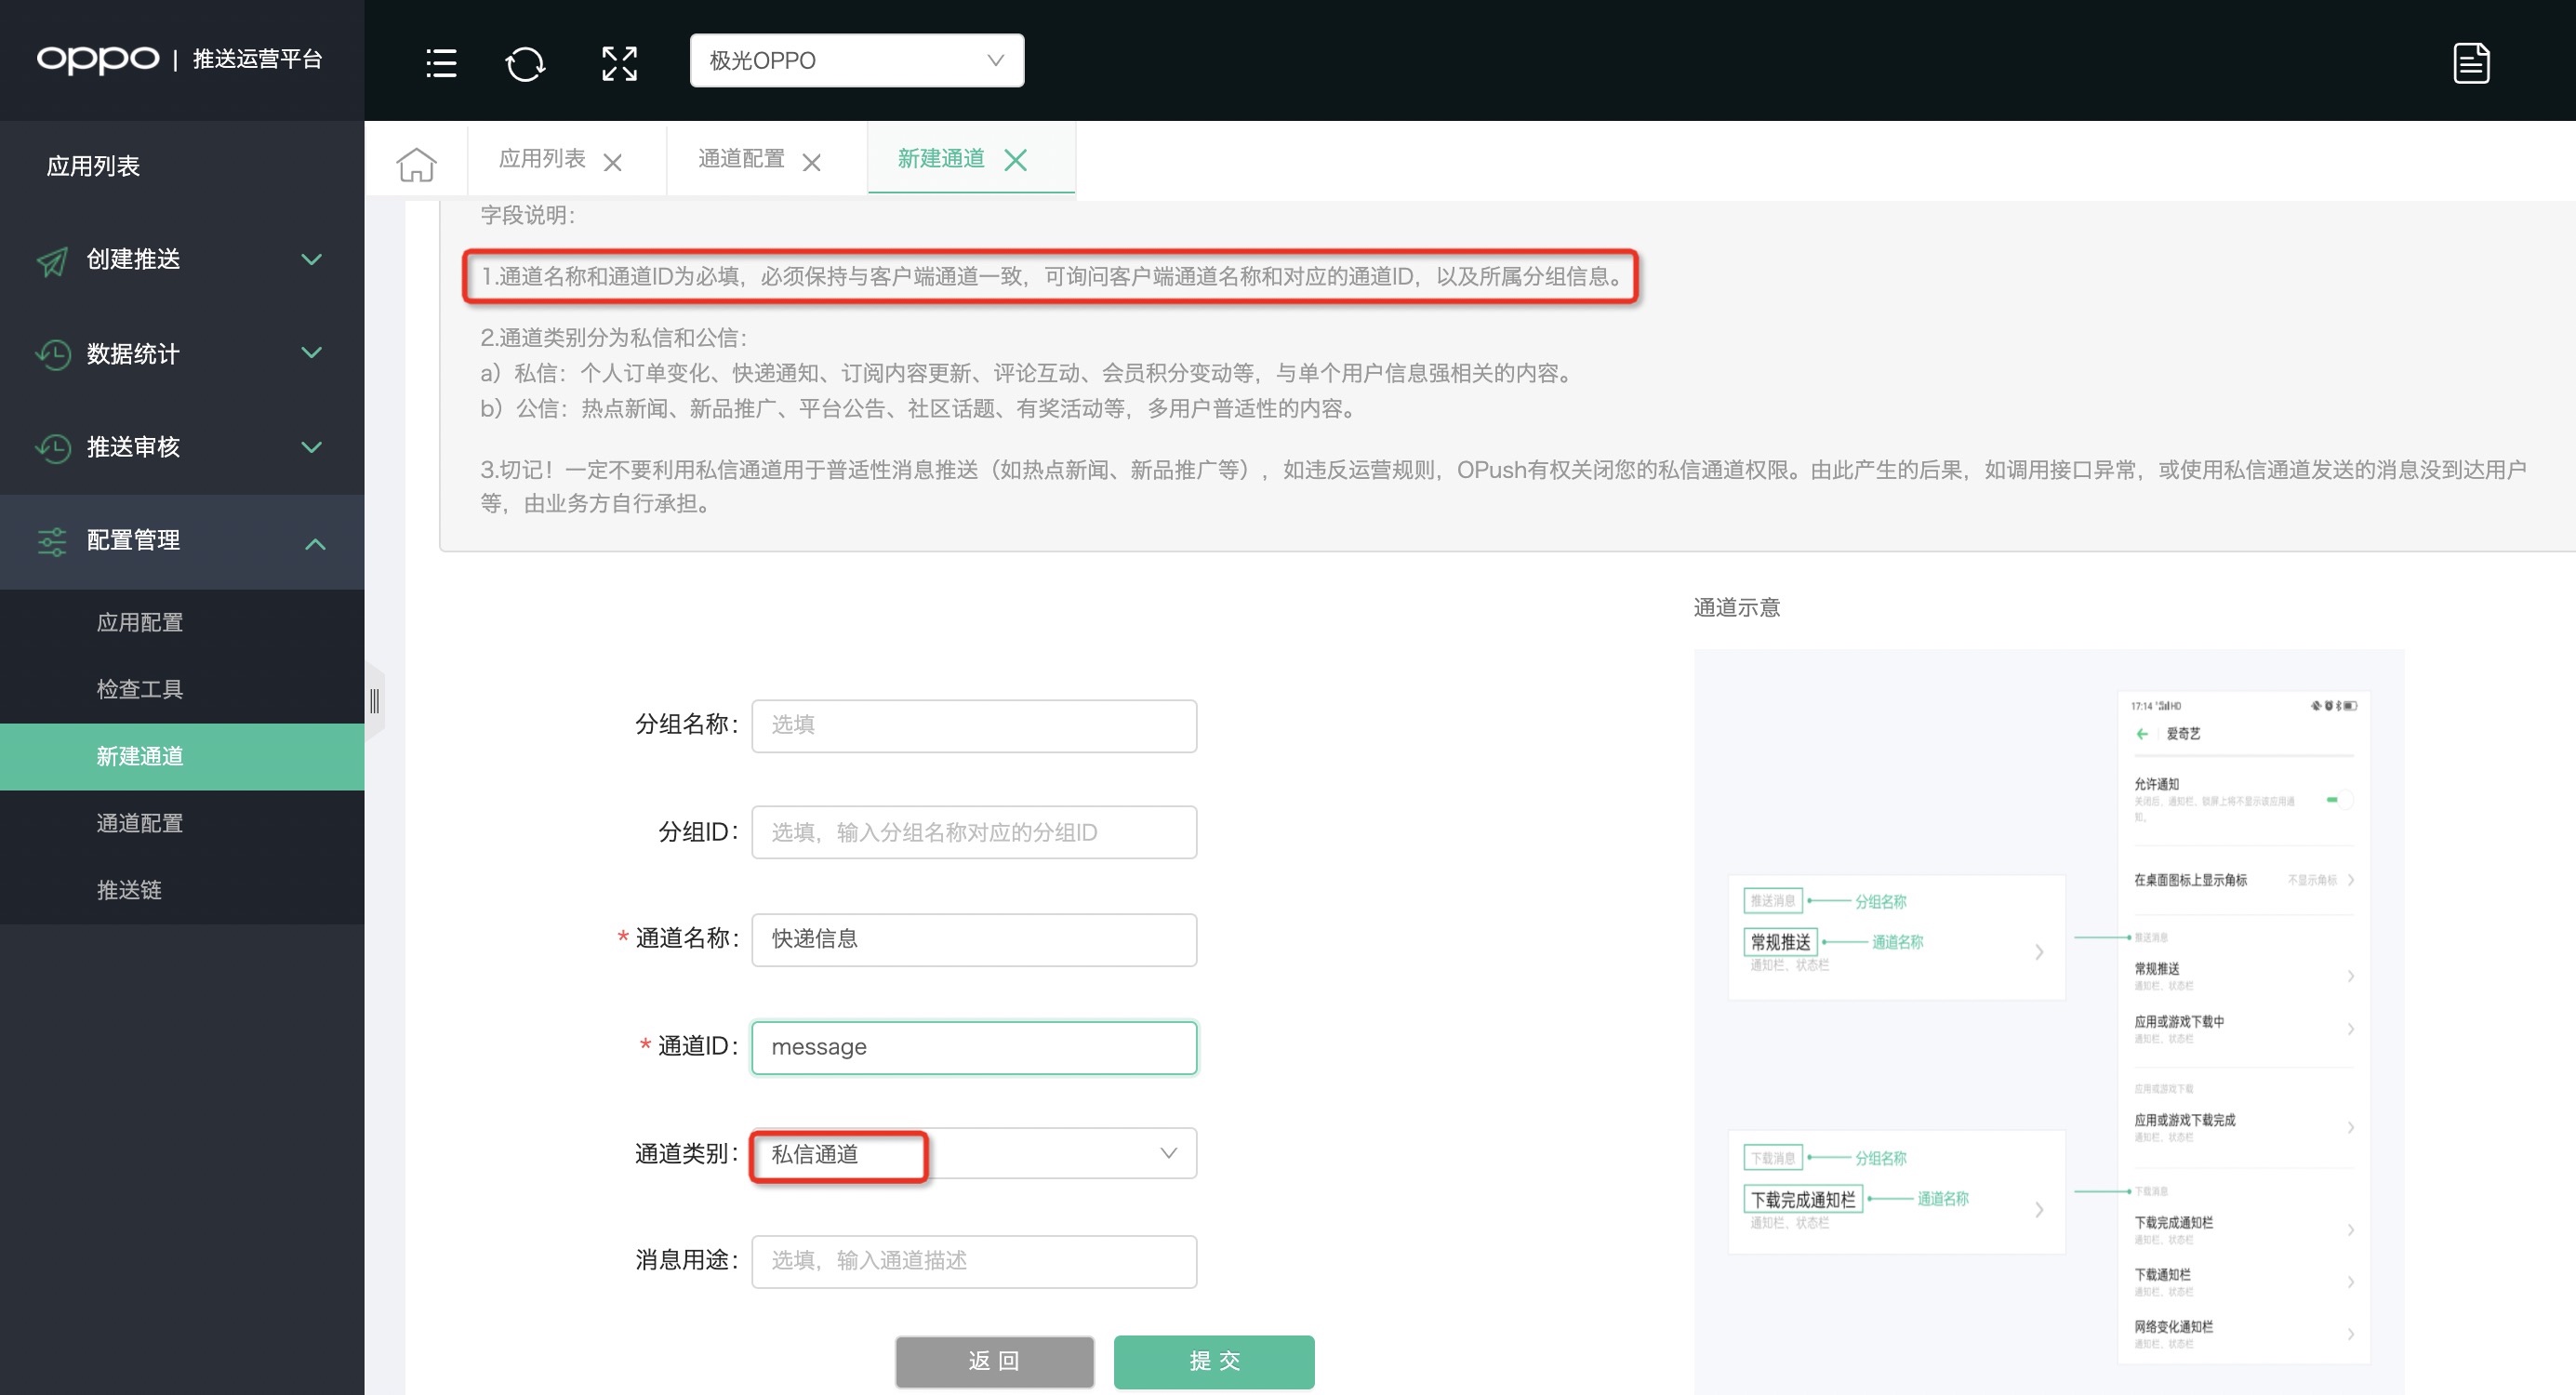
Task: Close the 新建通道 tab
Action: 1016,160
